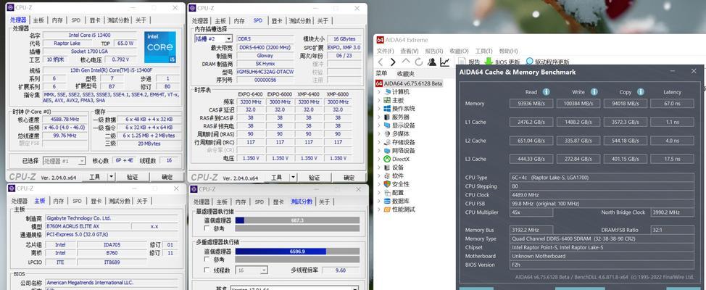Select the 软件 icon in tree
Image resolution: width=706 pixels, height=290 pixels.
coord(387,175)
